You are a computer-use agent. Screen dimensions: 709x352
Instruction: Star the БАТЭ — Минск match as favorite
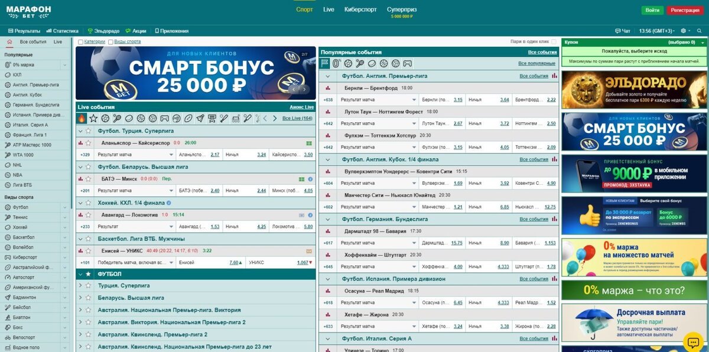(x=88, y=178)
